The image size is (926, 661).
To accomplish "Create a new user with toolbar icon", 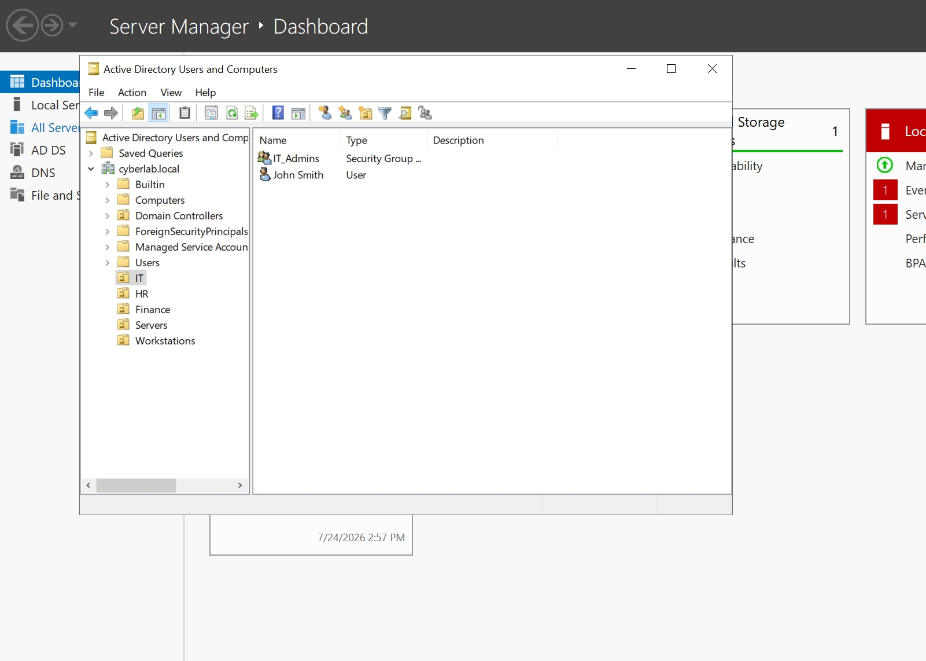I will pos(325,113).
